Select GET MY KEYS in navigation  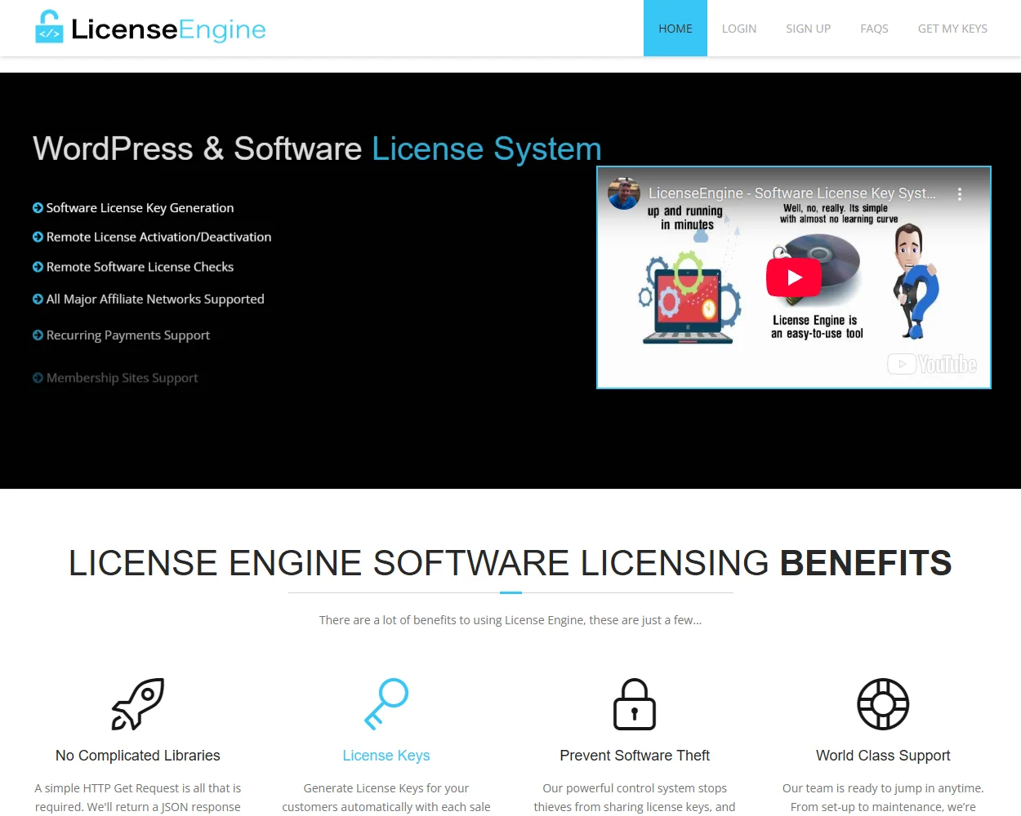click(952, 29)
